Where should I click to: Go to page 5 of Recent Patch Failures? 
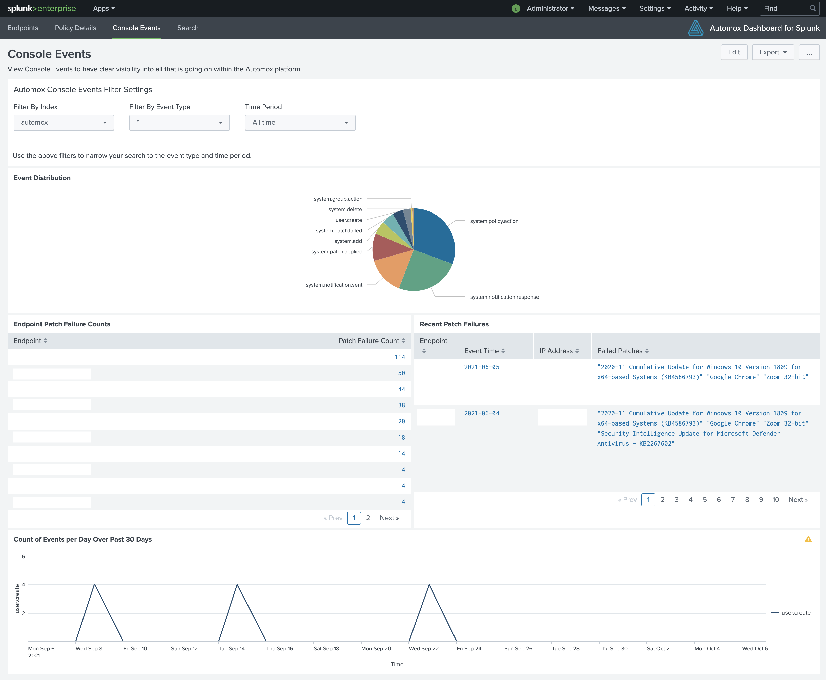705,500
